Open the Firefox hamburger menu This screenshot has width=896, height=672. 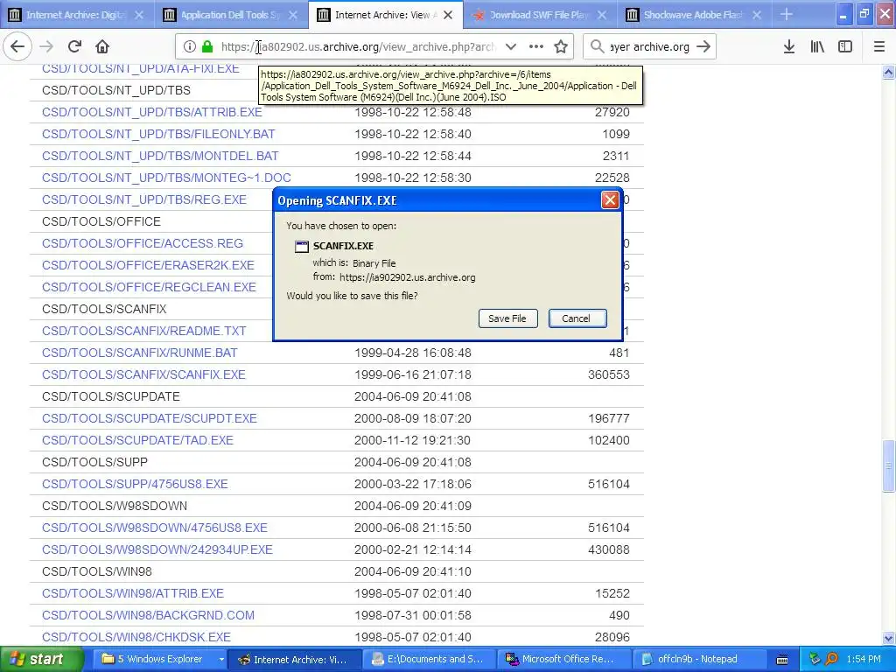[x=878, y=47]
